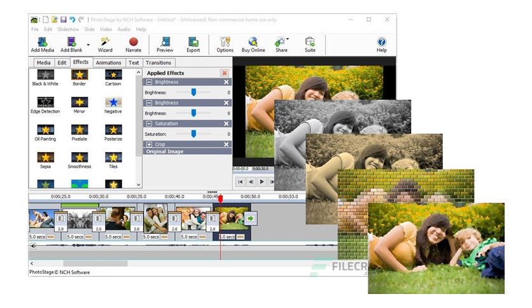
Task: Click the effects list scroll-up arrow
Action: point(139,73)
